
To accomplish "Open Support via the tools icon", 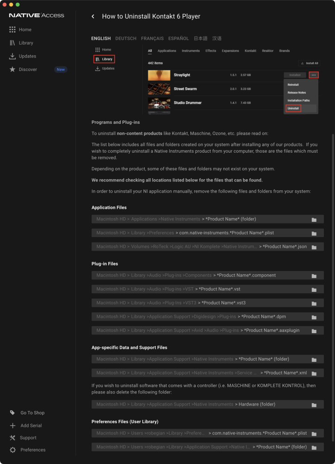I will [13, 438].
